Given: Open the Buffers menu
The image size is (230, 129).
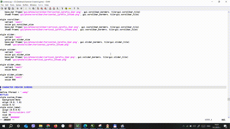Looking at the screenshot, I should [x=26, y=5].
